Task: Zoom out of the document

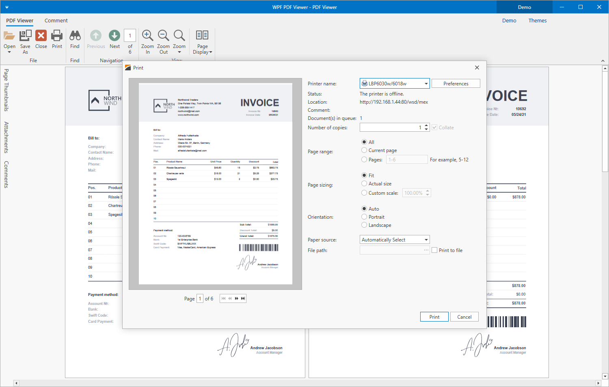Action: [163, 39]
